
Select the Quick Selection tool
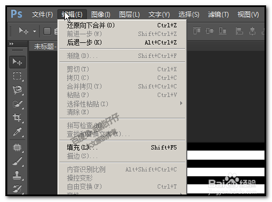(x=17, y=104)
